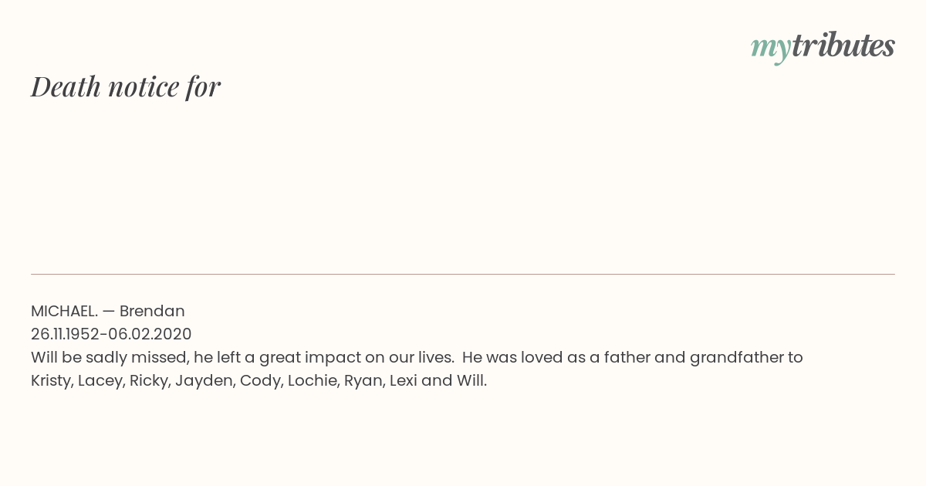Click the "Death notice for" heading
The width and height of the screenshot is (926, 486).
point(126,86)
